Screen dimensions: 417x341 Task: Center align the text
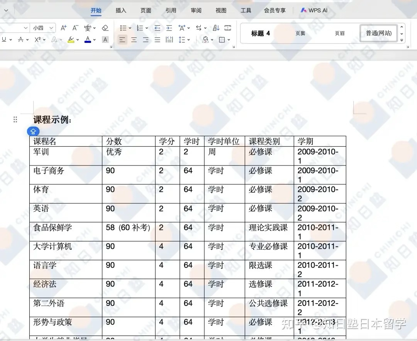(134, 39)
